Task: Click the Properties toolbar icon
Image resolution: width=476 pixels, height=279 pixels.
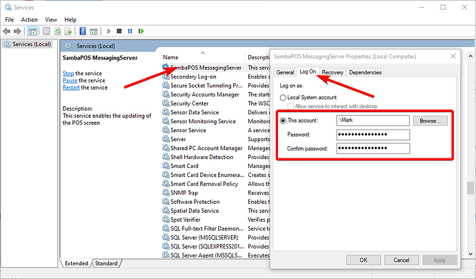Action: pos(46,31)
